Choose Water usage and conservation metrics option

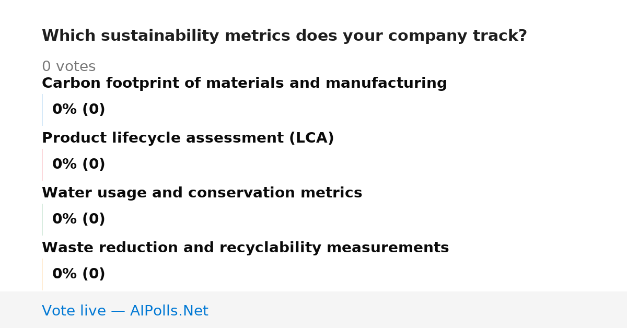pyautogui.click(x=202, y=193)
